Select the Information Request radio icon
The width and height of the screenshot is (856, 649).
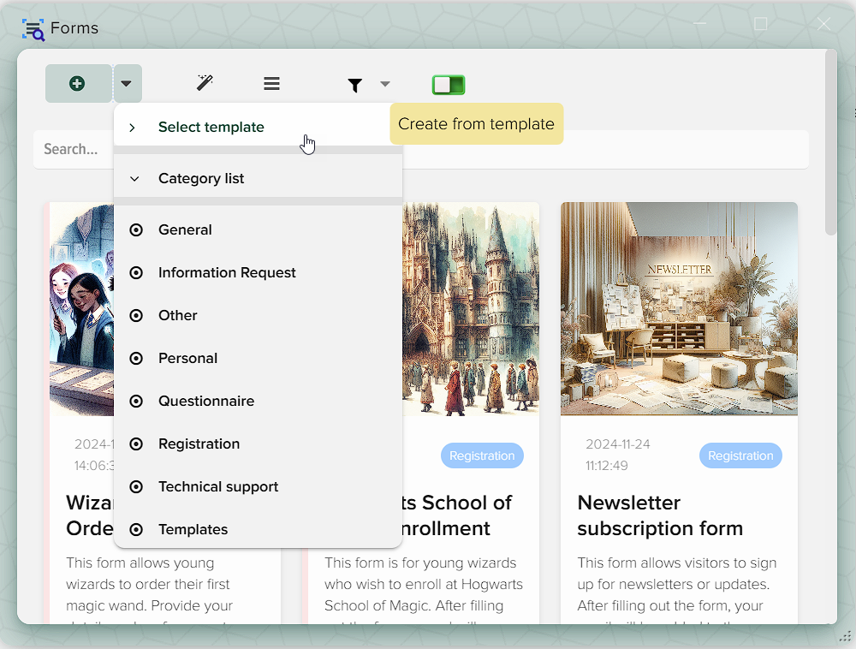pyautogui.click(x=136, y=272)
